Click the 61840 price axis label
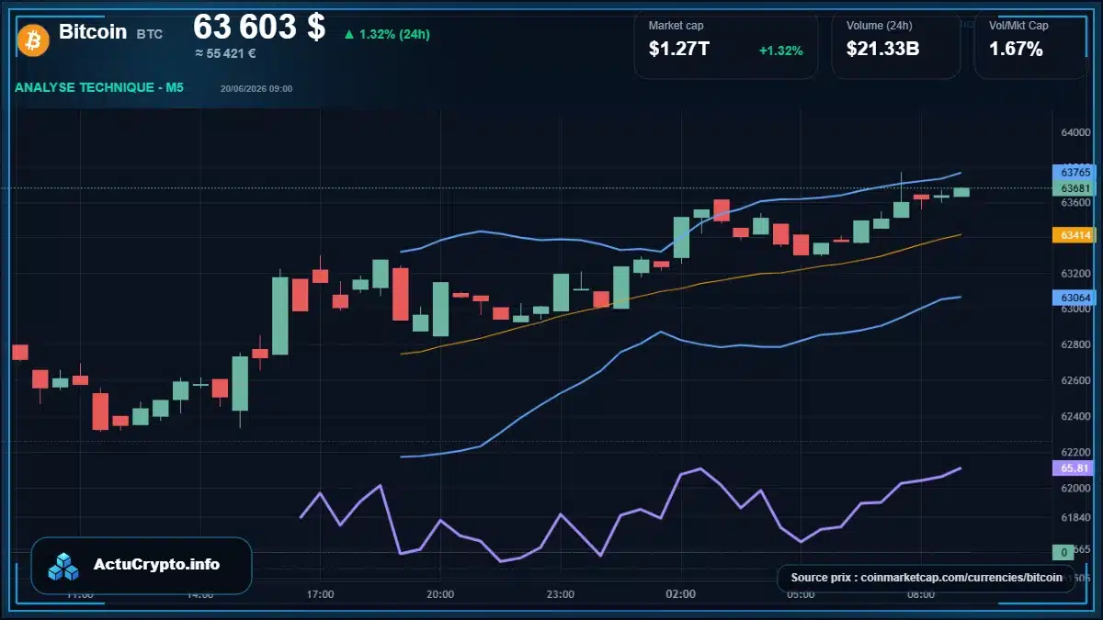 pos(1075,518)
